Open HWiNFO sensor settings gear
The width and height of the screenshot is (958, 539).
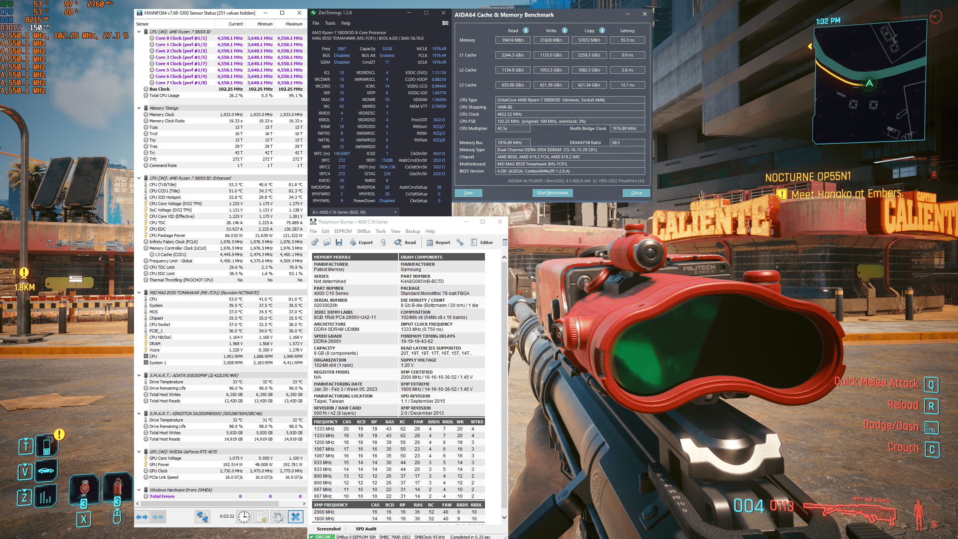pos(278,517)
